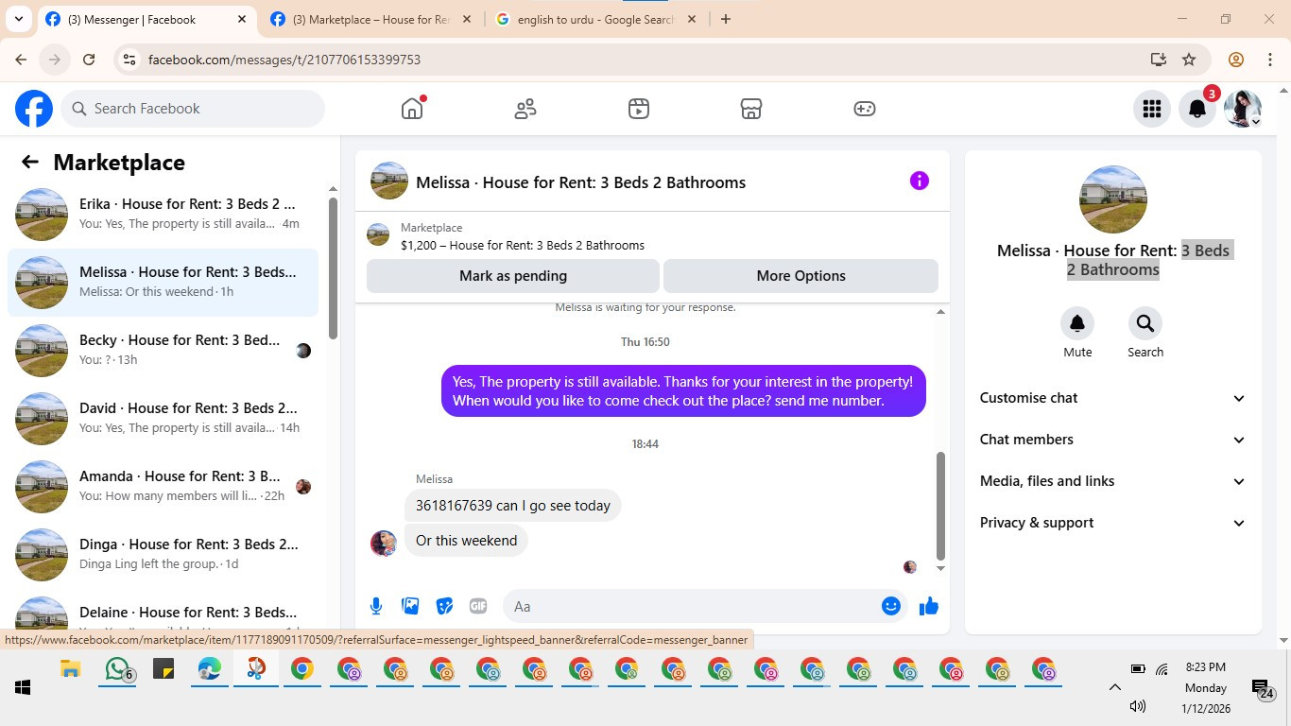
Task: Open the emoji picker smiley
Action: pos(891,606)
